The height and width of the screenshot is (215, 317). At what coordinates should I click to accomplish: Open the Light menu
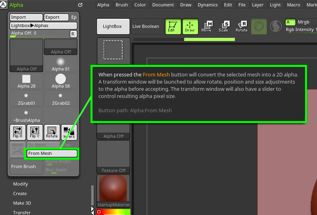276,5
